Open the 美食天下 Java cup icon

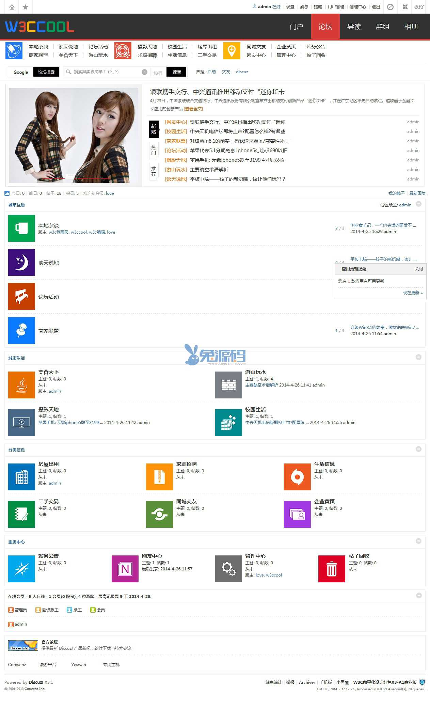click(21, 385)
